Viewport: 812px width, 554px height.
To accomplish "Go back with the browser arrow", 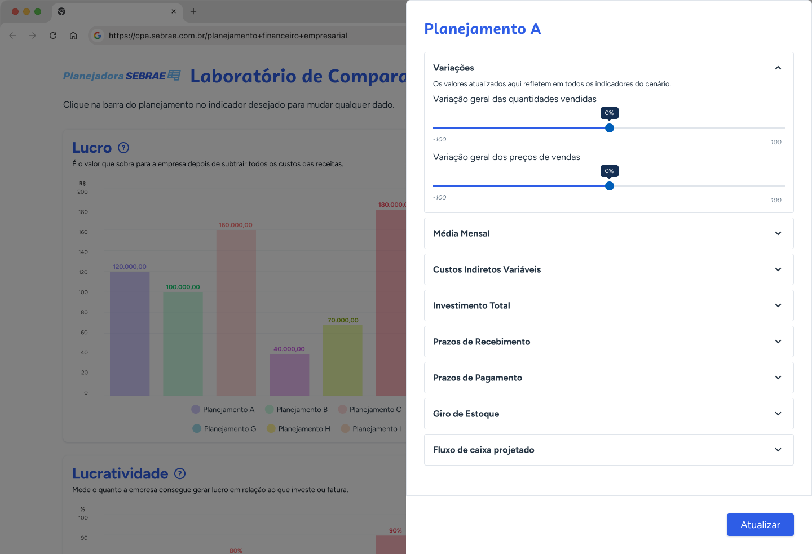I will (12, 36).
